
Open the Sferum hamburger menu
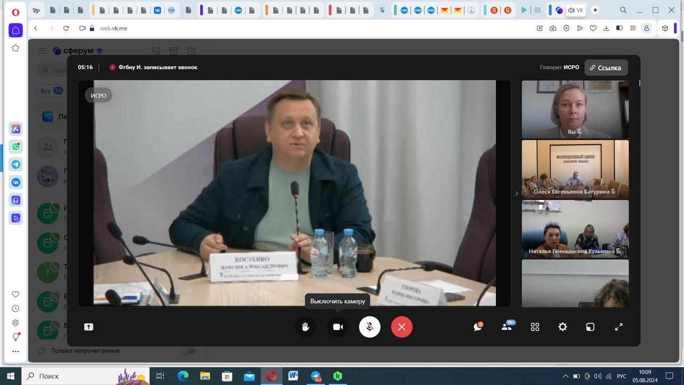pos(43,51)
